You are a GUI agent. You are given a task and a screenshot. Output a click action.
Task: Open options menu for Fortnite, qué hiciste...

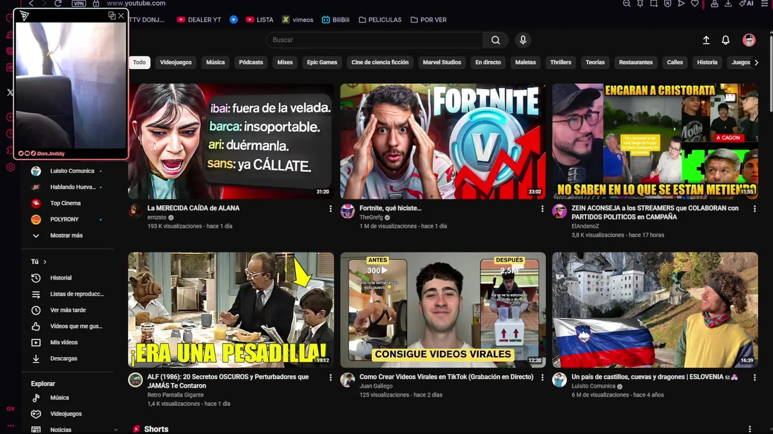point(542,209)
